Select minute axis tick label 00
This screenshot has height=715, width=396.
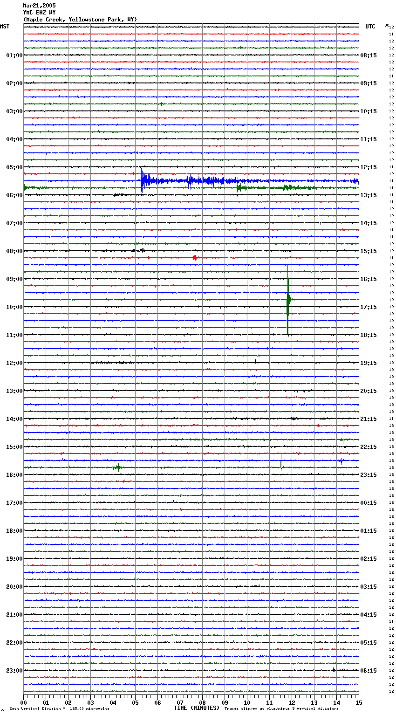pyautogui.click(x=23, y=702)
